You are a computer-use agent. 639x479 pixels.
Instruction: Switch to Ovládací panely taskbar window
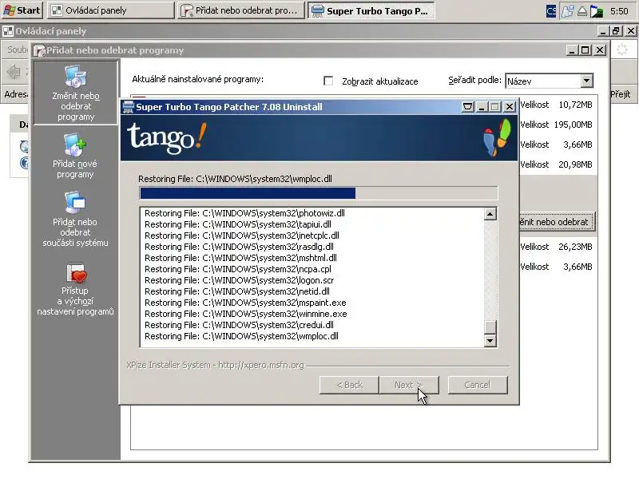(x=111, y=10)
